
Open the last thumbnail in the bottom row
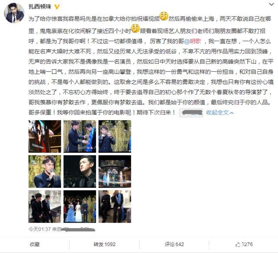tap(115, 206)
